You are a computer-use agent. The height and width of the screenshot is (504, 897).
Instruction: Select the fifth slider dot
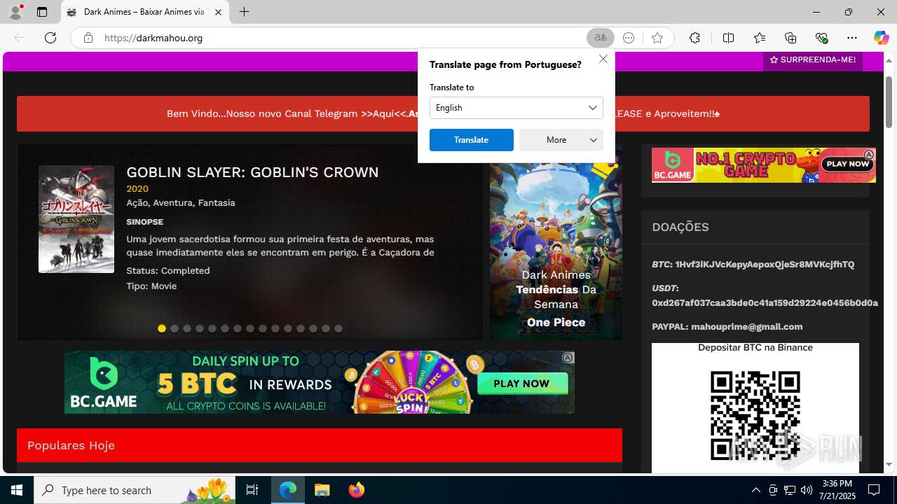tap(212, 328)
